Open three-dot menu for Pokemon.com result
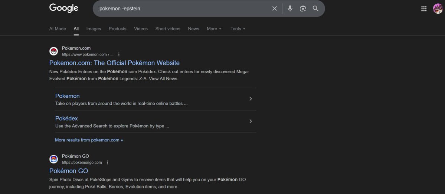Screen dimensions: 445x194 pos(119,54)
